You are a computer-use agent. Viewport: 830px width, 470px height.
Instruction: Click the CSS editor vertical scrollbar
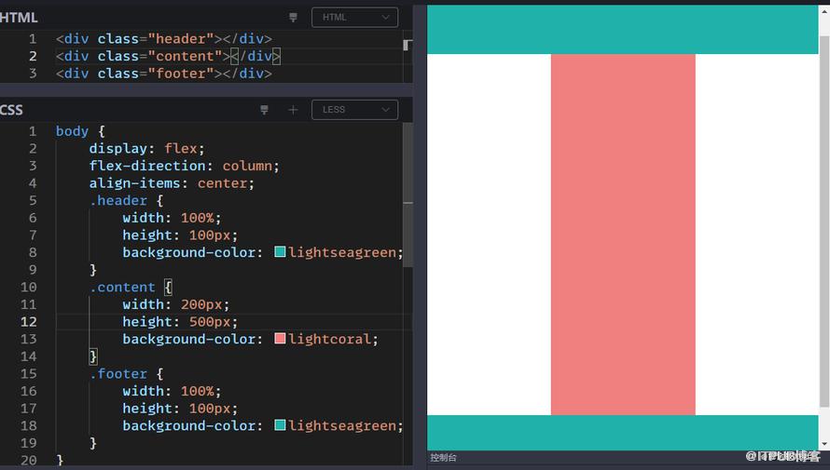click(x=408, y=195)
